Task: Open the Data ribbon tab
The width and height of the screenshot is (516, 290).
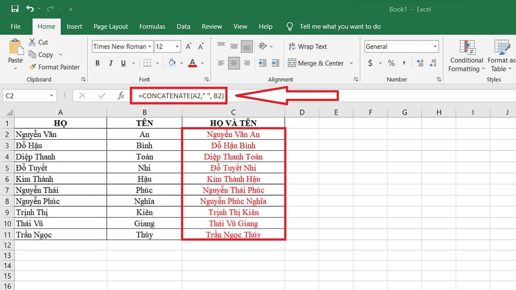Action: [183, 26]
